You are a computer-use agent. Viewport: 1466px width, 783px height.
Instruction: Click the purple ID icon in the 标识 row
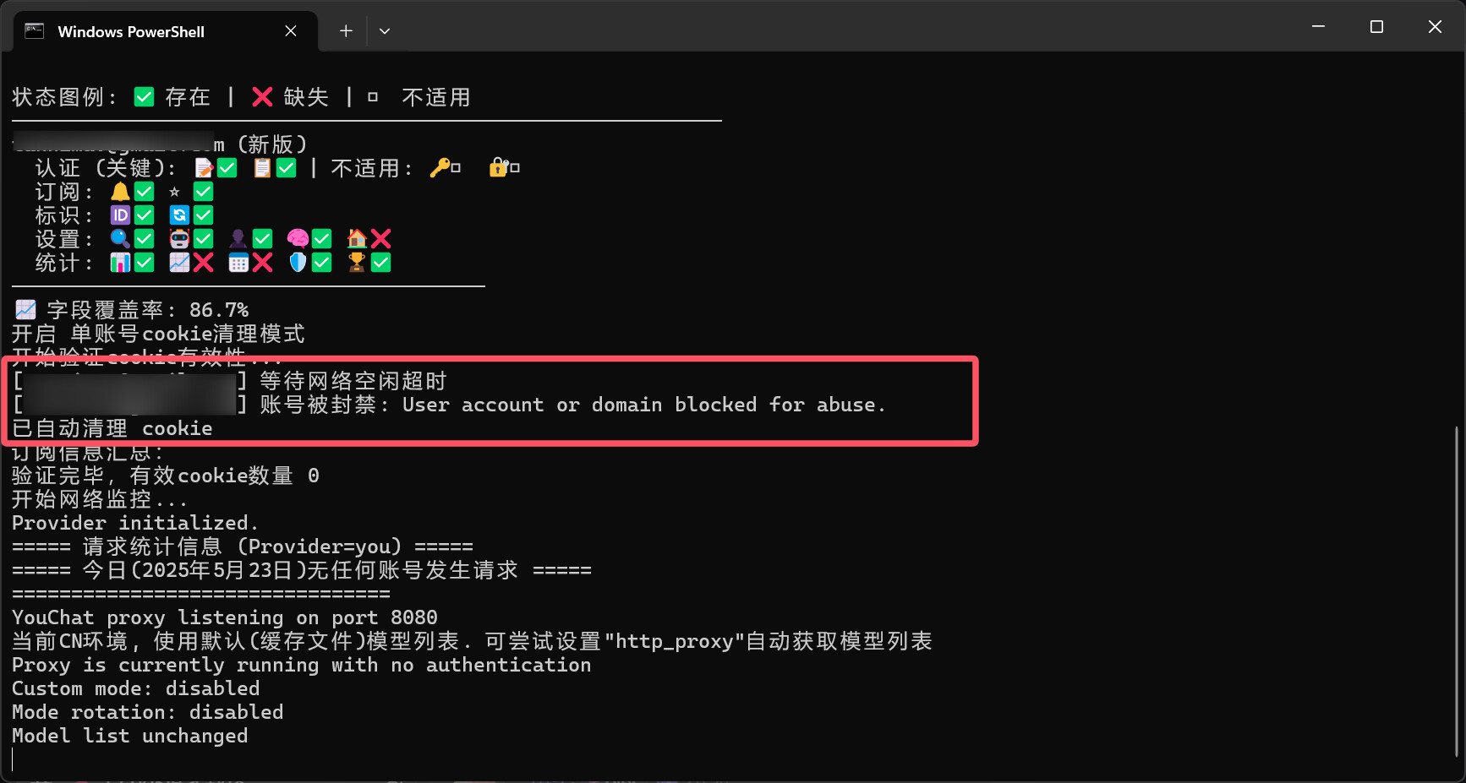(x=121, y=215)
